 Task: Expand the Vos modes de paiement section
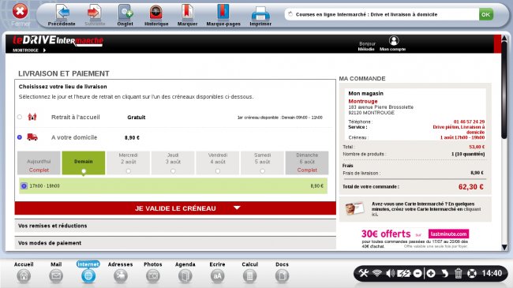coord(175,243)
